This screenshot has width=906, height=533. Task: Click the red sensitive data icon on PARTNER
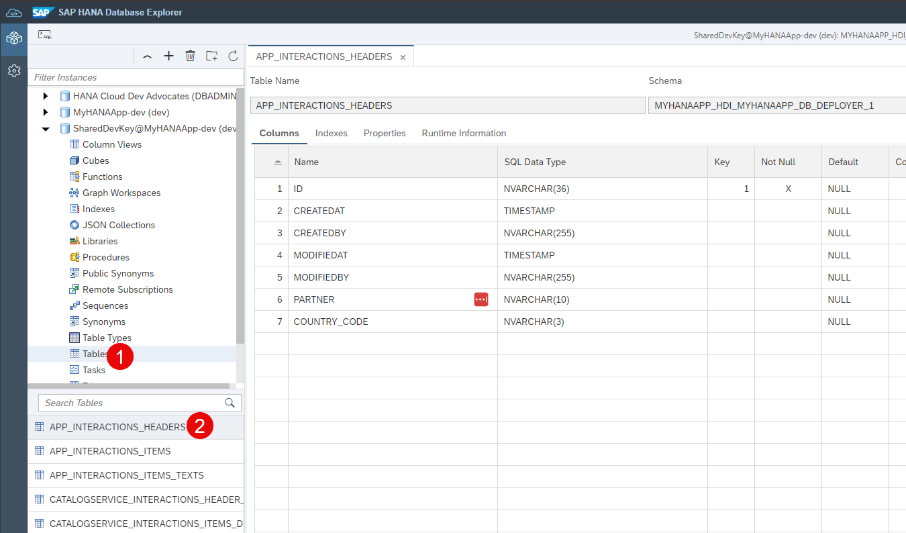point(481,299)
